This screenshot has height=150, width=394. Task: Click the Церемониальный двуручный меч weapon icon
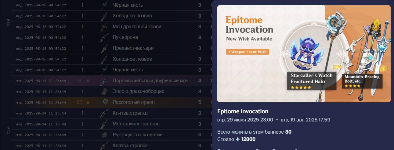104,81
